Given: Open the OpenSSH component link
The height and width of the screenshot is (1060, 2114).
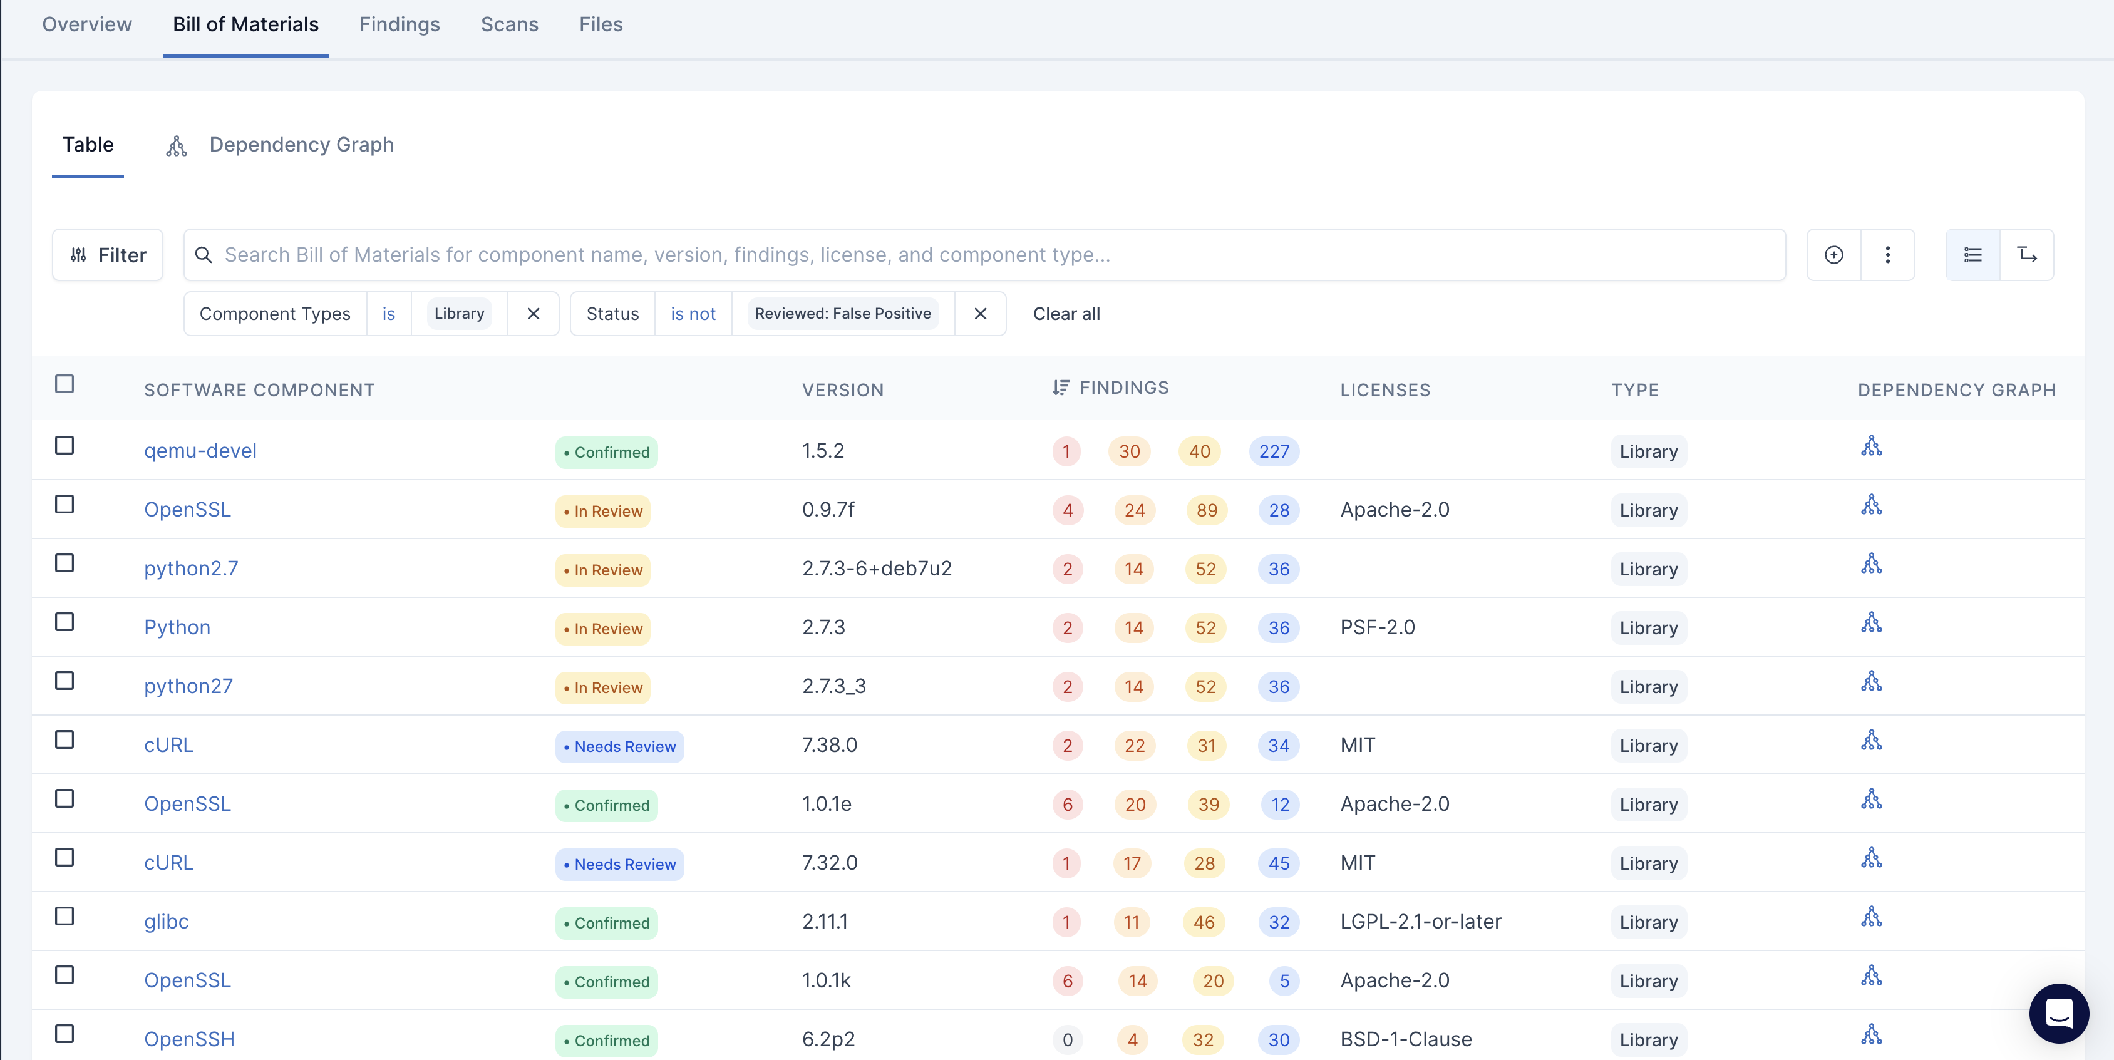Looking at the screenshot, I should (190, 1039).
